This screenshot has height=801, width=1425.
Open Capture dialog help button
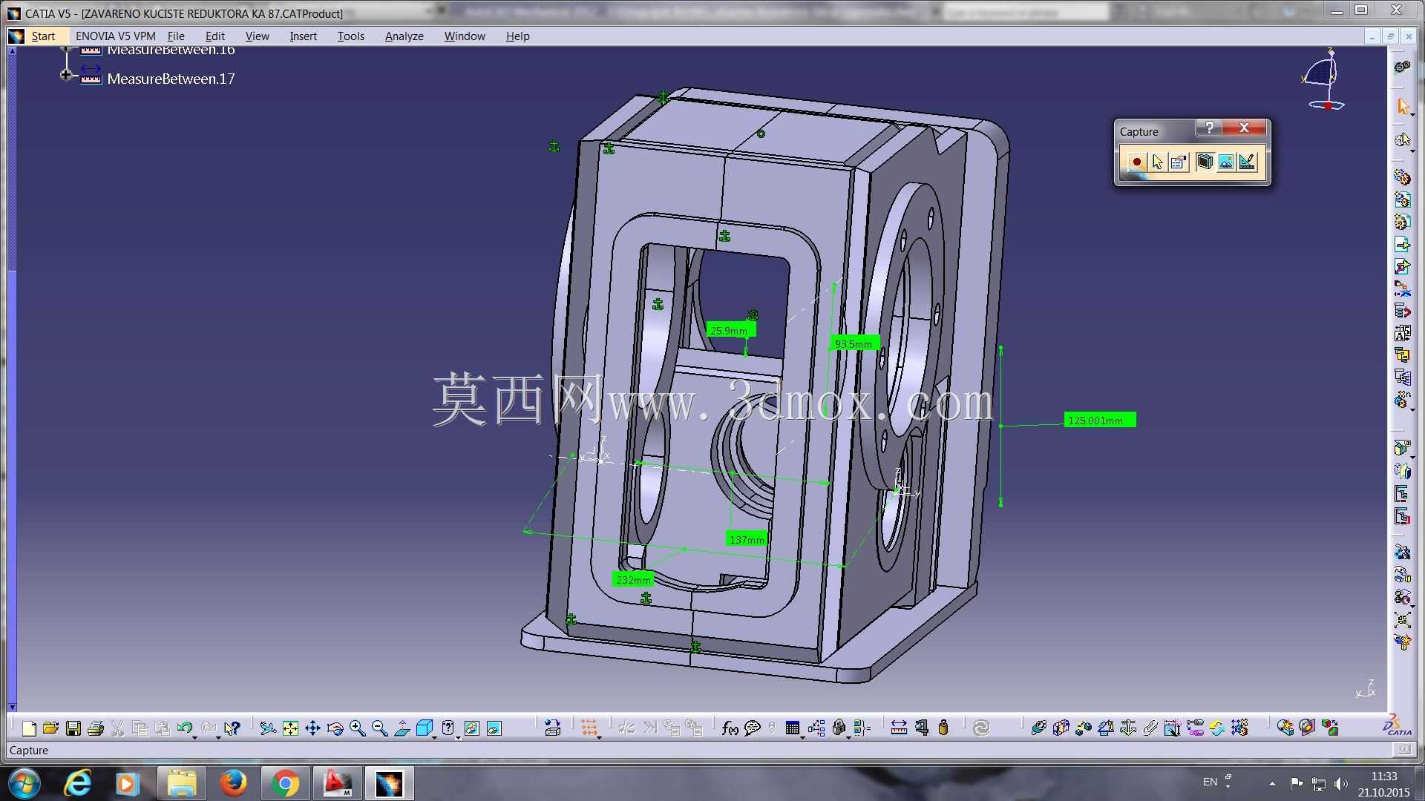[1209, 128]
